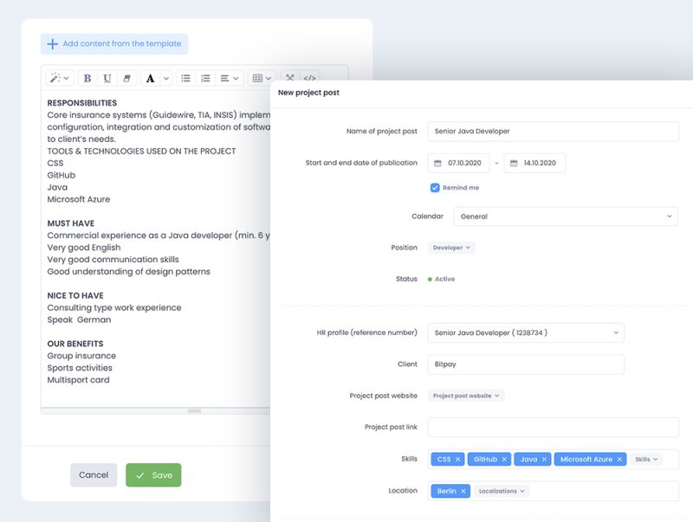
Task: Open the magic wand style menu
Action: pyautogui.click(x=60, y=78)
